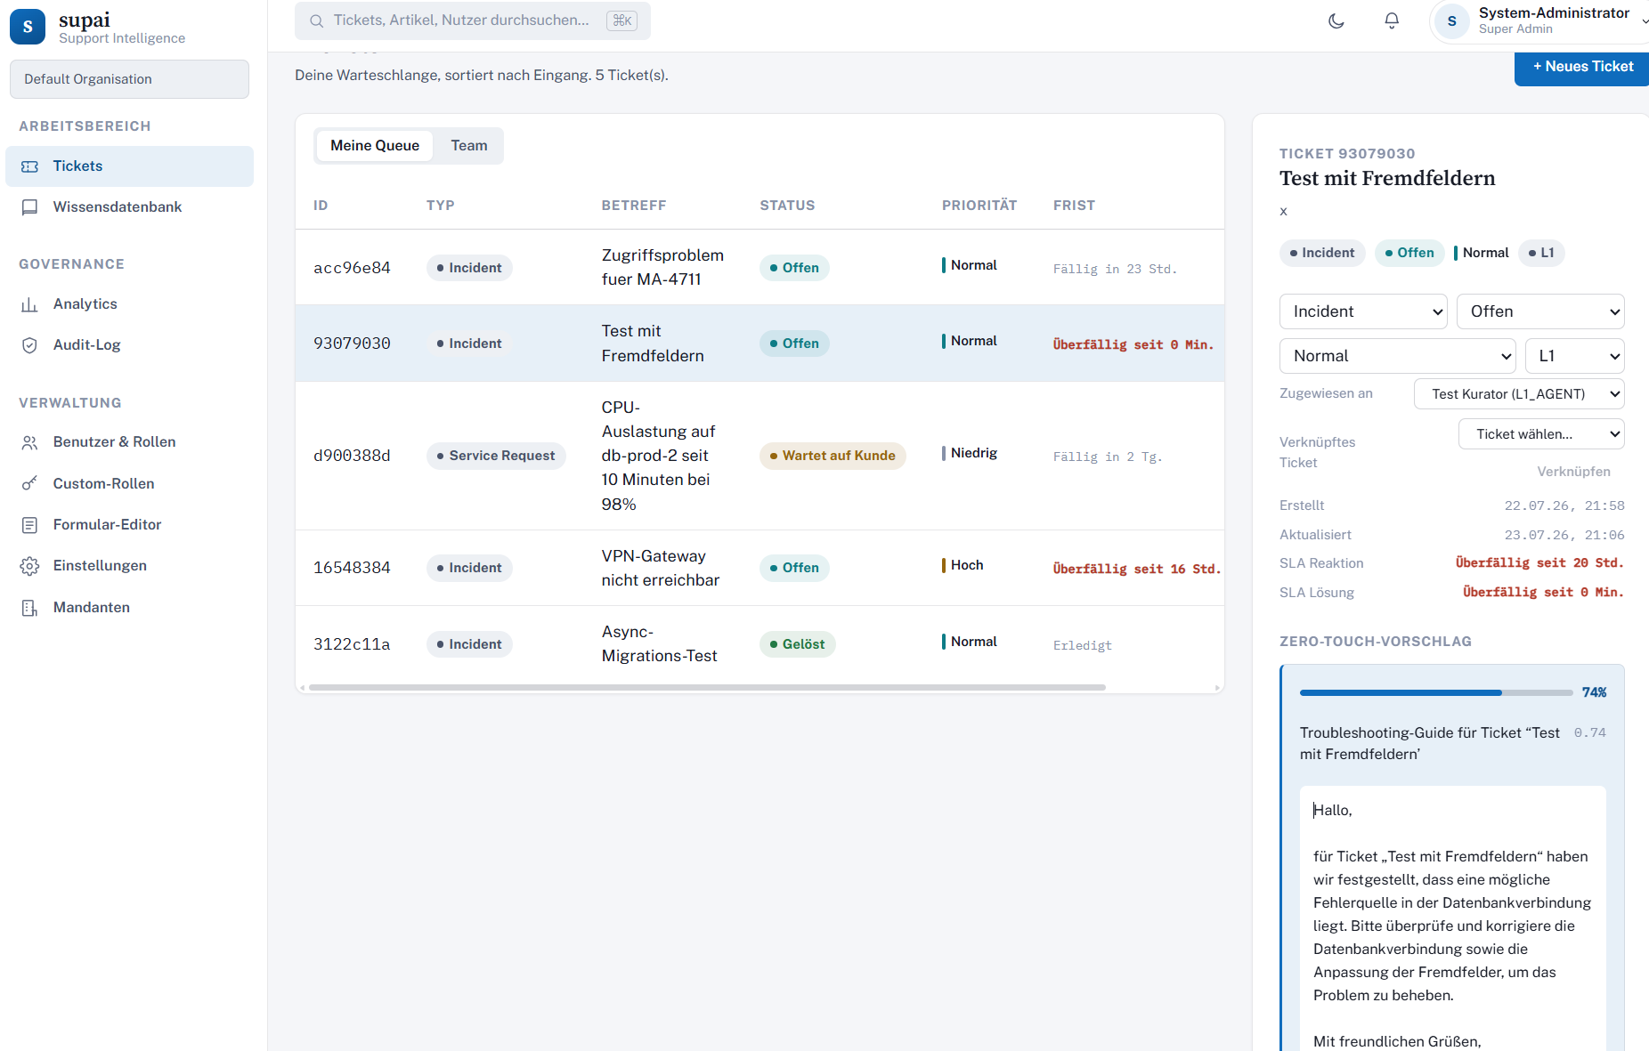Open the Ticket wählen dropdown
This screenshot has width=1649, height=1051.
coord(1541,434)
